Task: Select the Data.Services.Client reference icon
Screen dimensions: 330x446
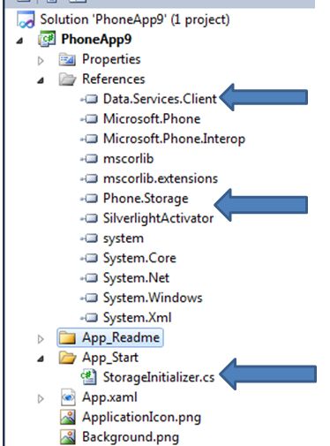Action: pos(89,100)
